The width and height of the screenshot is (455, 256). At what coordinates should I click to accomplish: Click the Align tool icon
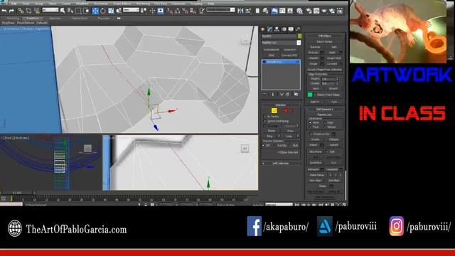[248, 11]
